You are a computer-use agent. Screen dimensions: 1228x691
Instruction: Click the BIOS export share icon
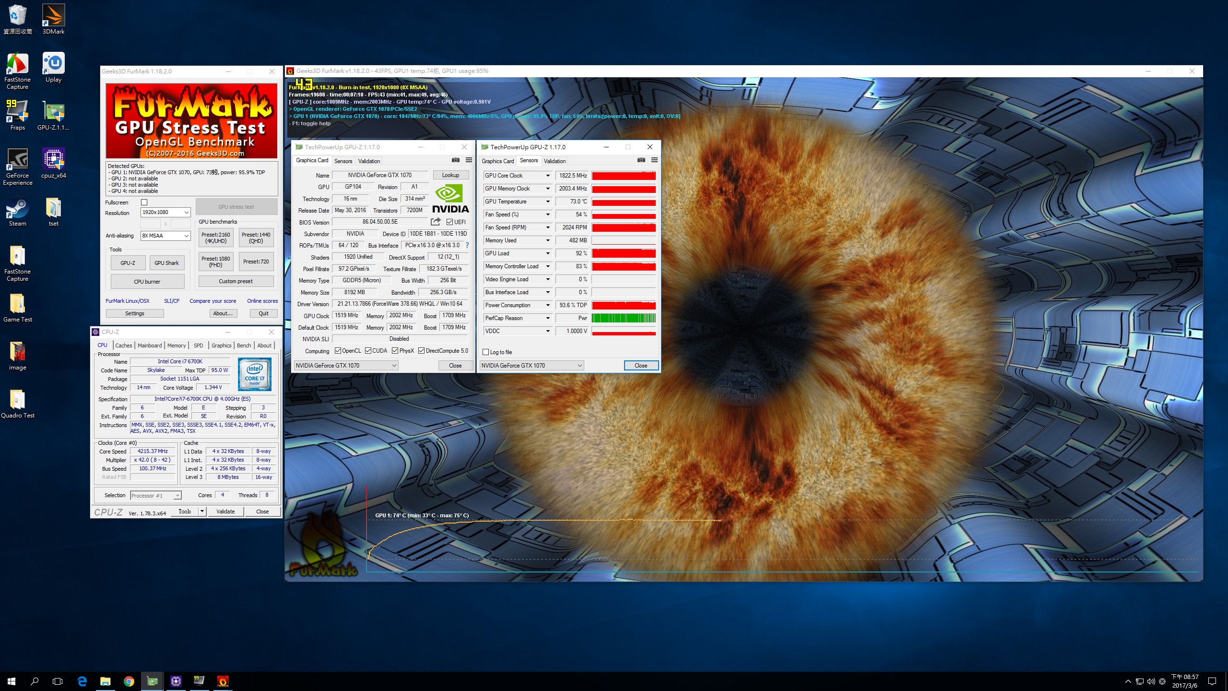click(436, 222)
